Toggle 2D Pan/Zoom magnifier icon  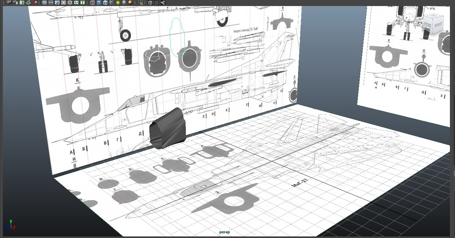point(35,3)
